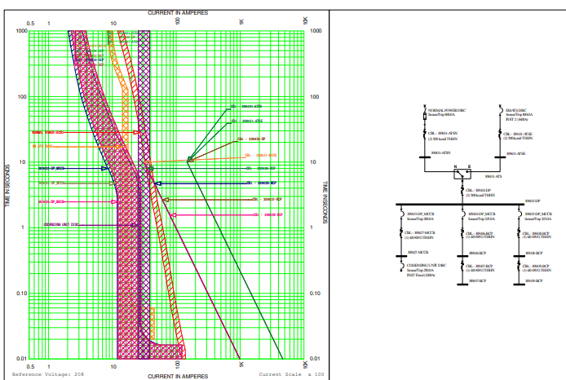
Task: Select the orange CBL - 309427-MCCB chart label
Action: tap(261, 155)
